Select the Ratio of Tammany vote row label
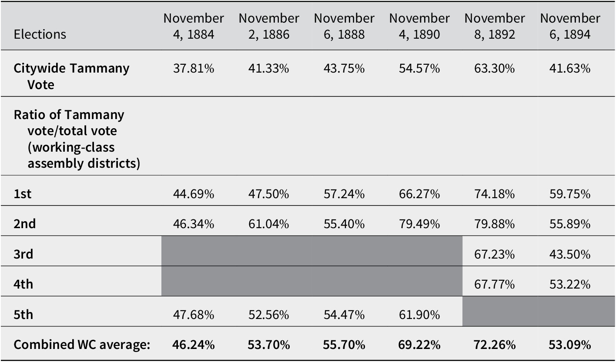The width and height of the screenshot is (616, 362). pos(77,139)
